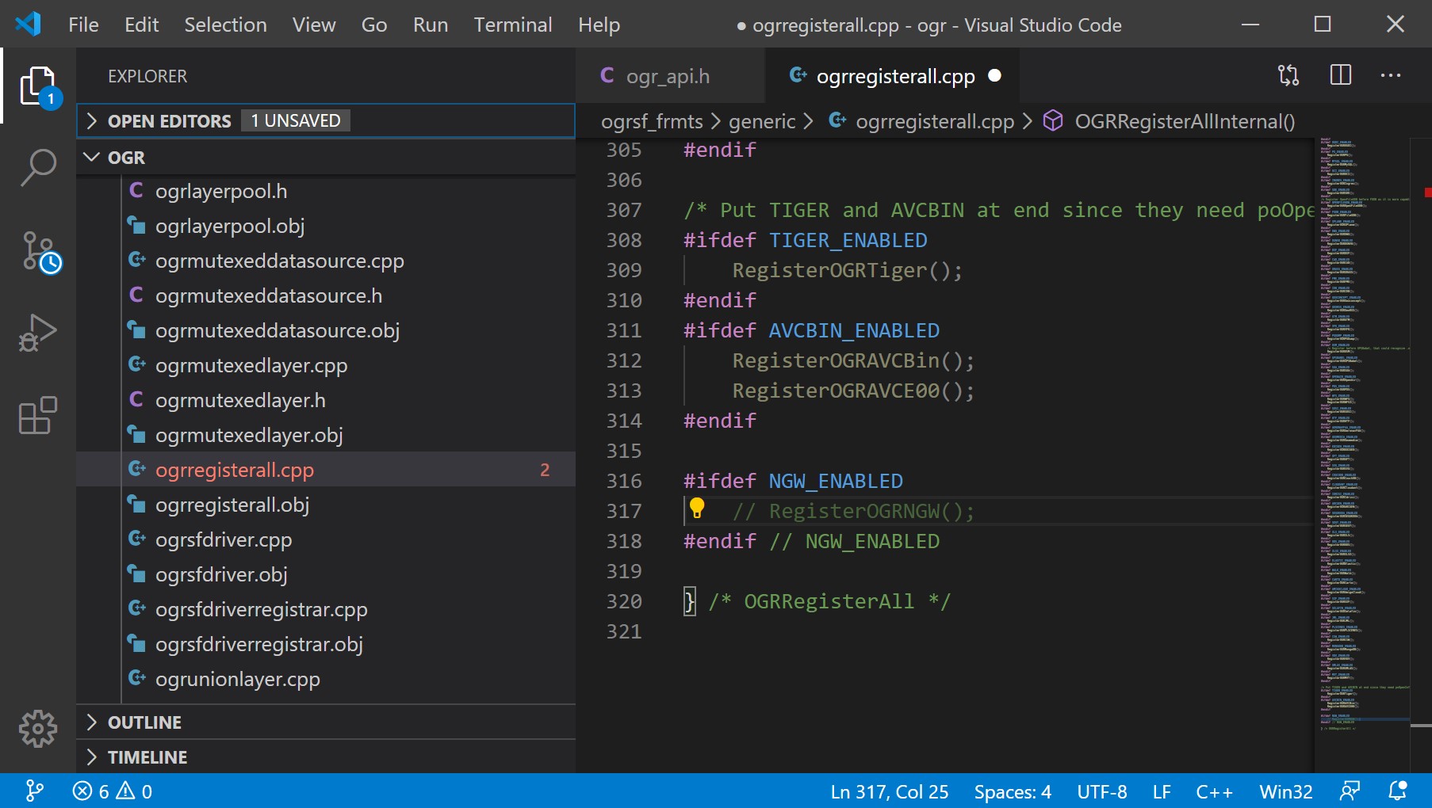This screenshot has height=808, width=1432.
Task: Open ogrmutexeddatasource.h file
Action: (326, 295)
